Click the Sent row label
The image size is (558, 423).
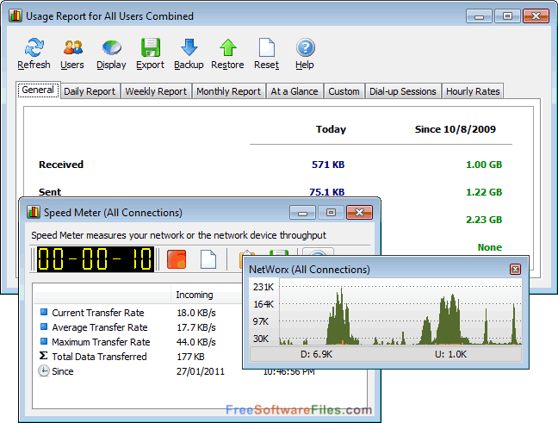(50, 192)
